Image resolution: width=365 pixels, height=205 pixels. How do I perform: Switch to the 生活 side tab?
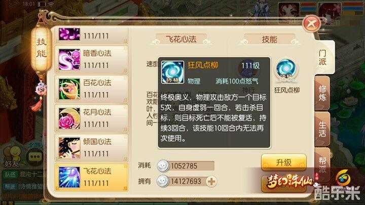click(322, 129)
